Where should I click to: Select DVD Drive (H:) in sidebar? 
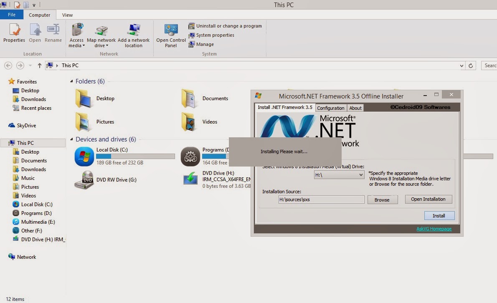39,240
